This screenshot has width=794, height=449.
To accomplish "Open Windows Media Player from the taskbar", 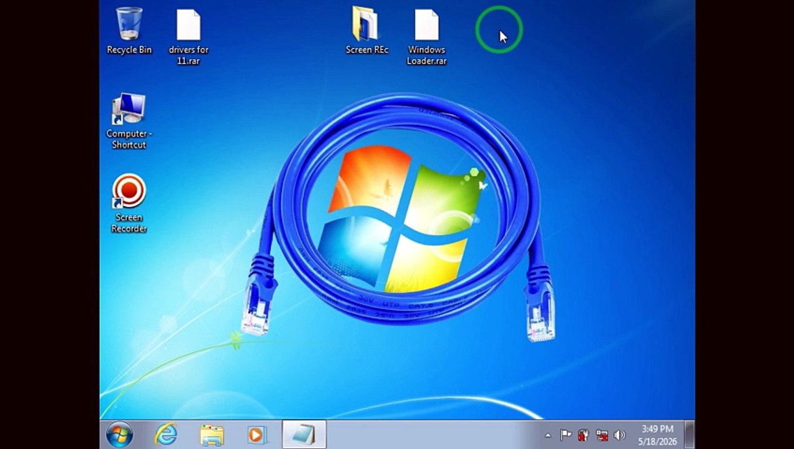I will 257,434.
